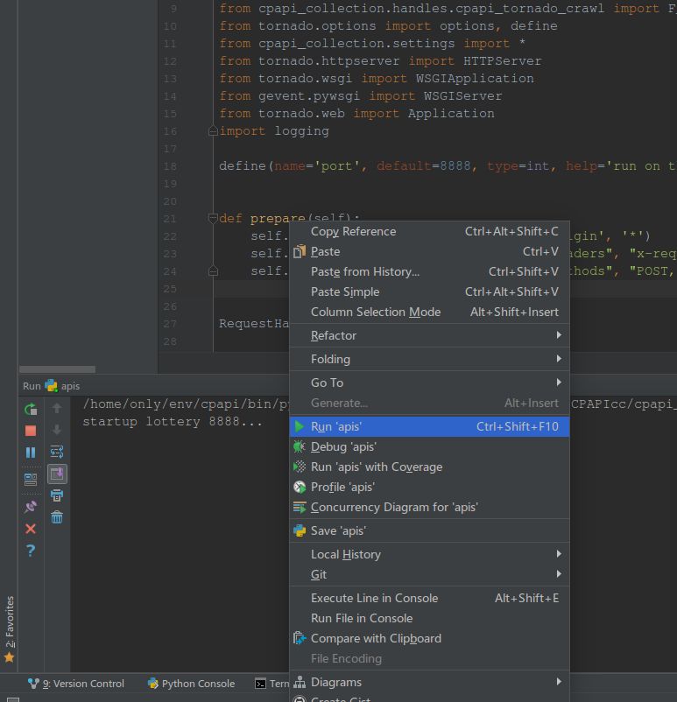Click the 'startup lottery 8888...' console line

point(173,422)
